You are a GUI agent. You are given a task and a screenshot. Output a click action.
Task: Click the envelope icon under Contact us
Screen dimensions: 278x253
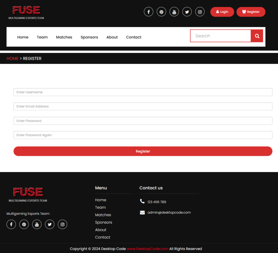point(142,213)
